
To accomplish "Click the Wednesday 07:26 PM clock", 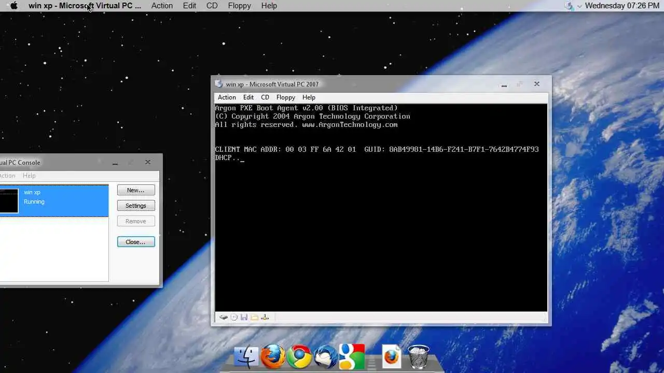I will pos(622,6).
